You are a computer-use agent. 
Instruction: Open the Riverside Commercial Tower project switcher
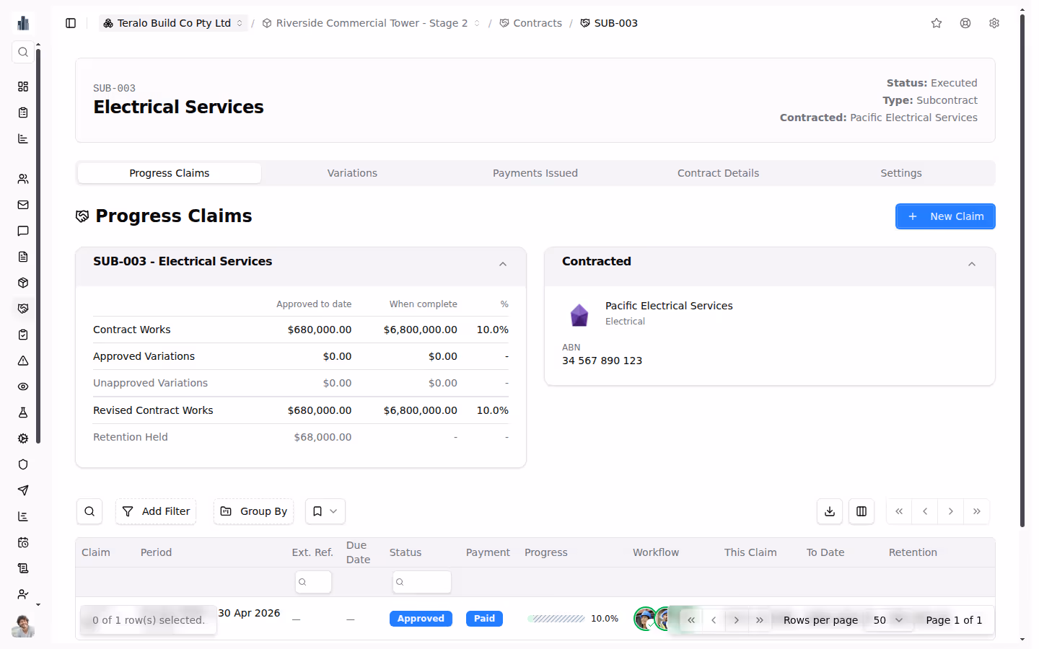[x=371, y=23]
